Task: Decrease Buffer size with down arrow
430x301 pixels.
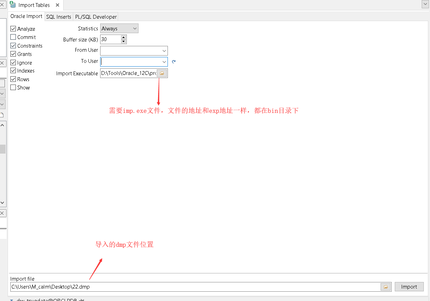Action: point(123,41)
